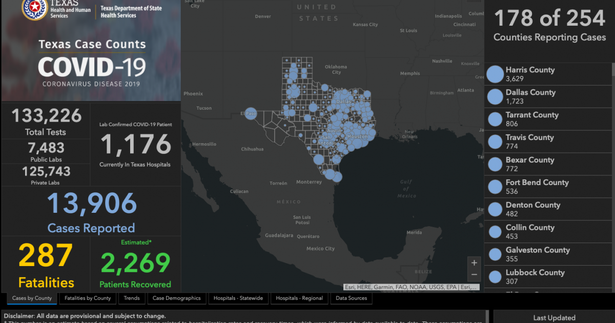
Task: Click the Houston label on the map
Action: 357,136
